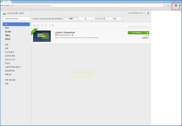Click the green 평가하기 (Rate) button
Screen dimensions: 182x126
click(x=136, y=33)
